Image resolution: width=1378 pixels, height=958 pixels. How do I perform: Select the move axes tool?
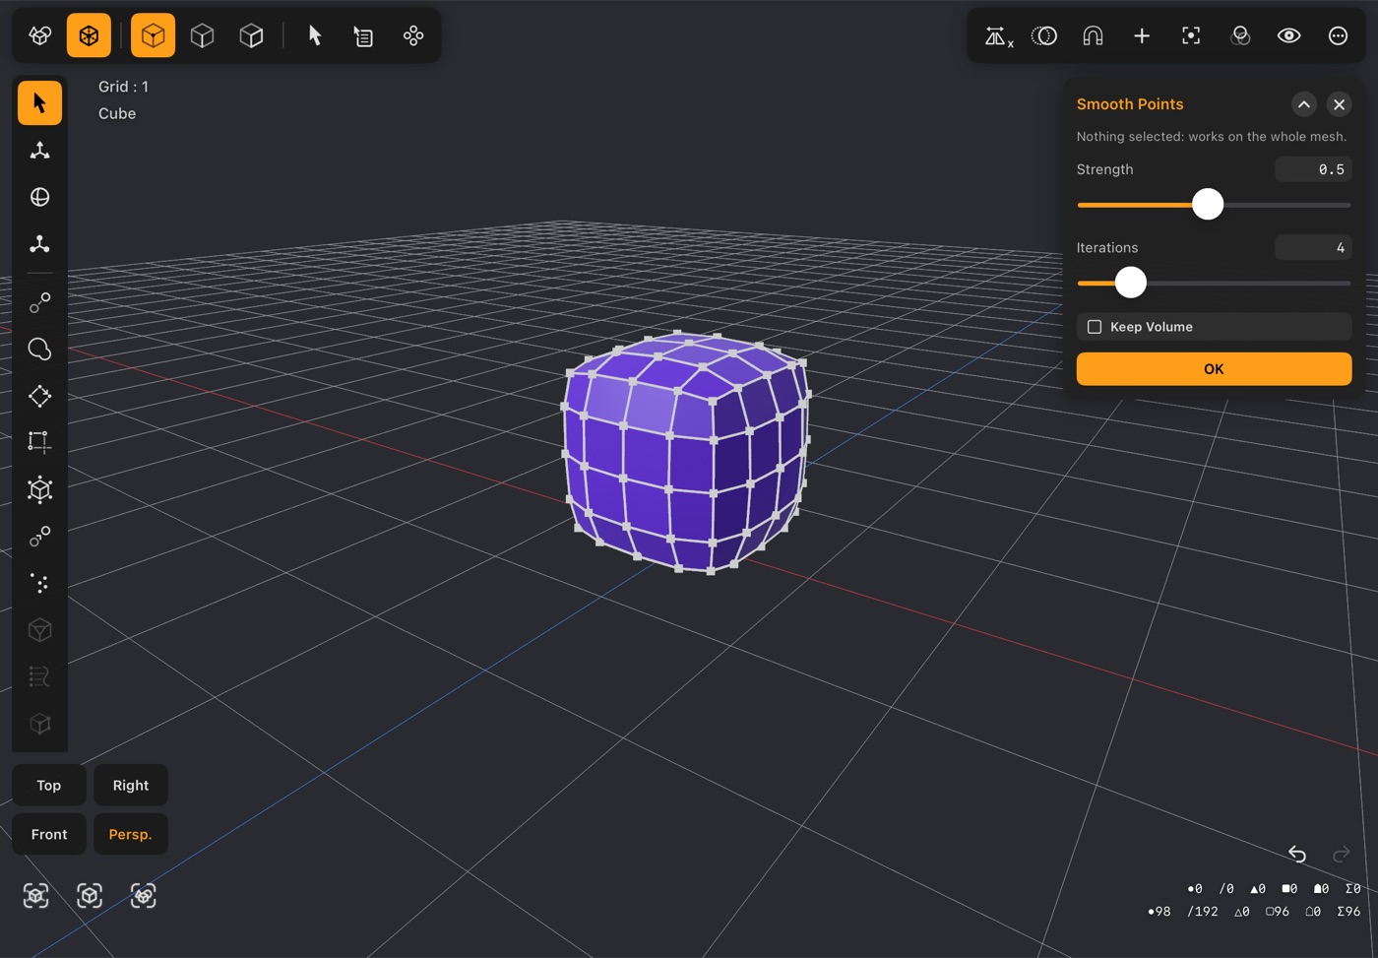[x=39, y=150]
